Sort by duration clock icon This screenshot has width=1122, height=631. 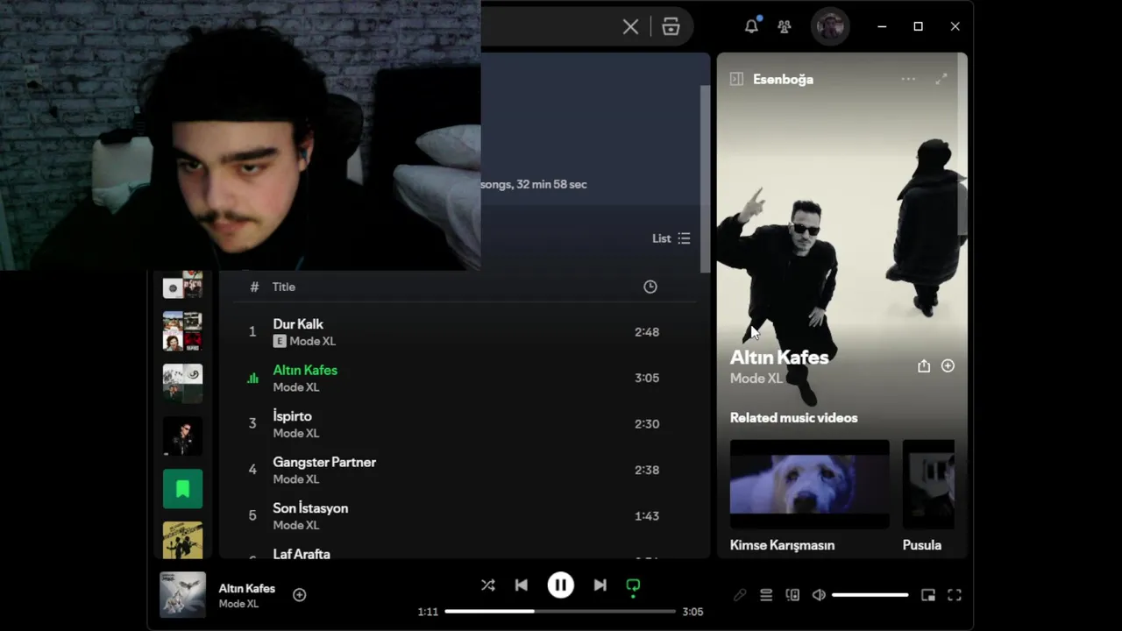point(650,287)
